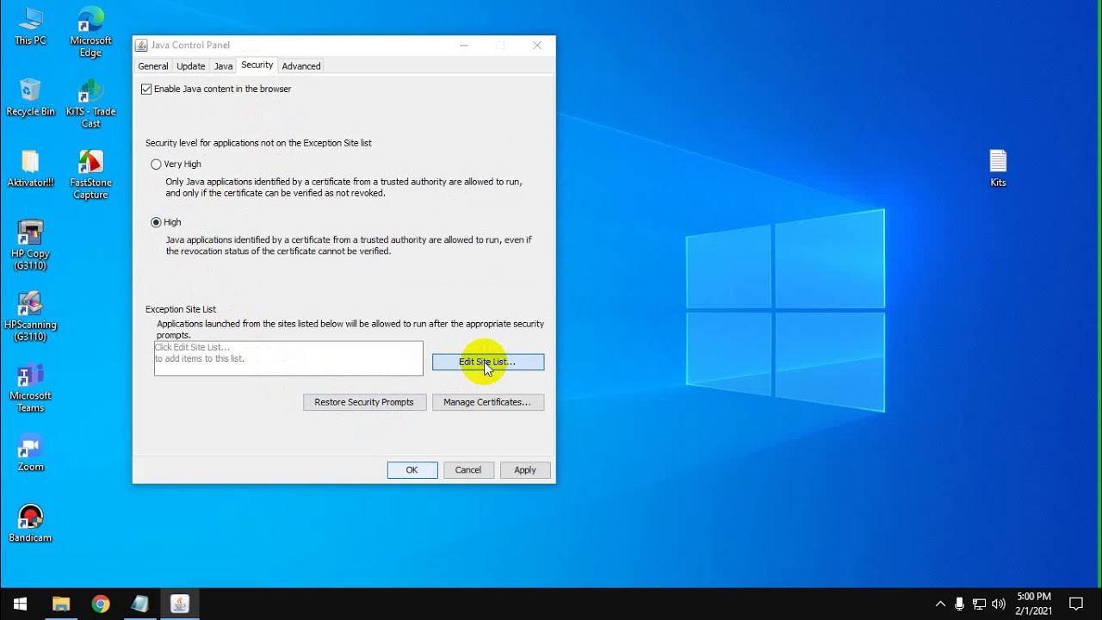Open This PC desktop icon
The image size is (1102, 620).
[30, 26]
